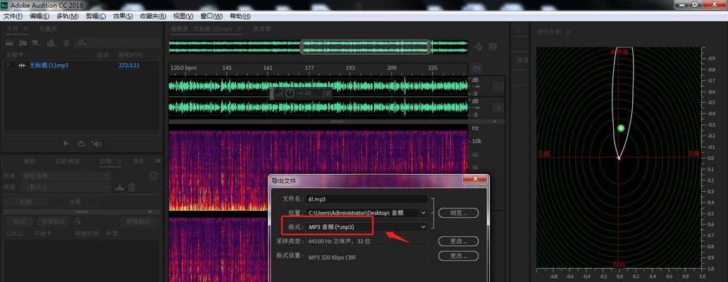Open the 位置 path dropdown arrow

click(x=423, y=213)
